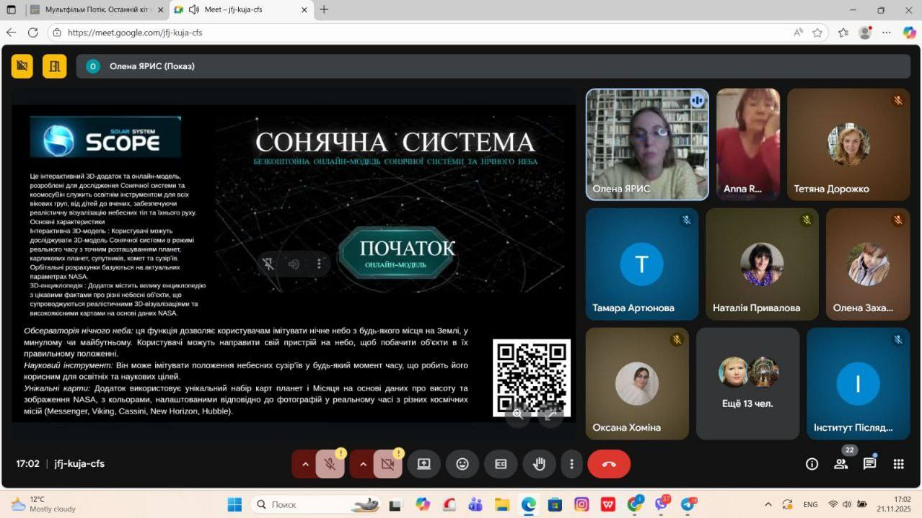This screenshot has width=922, height=518.
Task: Expand camera video settings chevron
Action: (363, 465)
